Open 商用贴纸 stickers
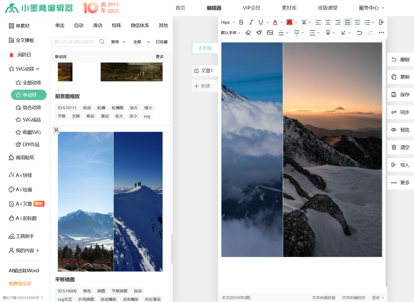Image resolution: width=414 pixels, height=302 pixels. [21, 158]
